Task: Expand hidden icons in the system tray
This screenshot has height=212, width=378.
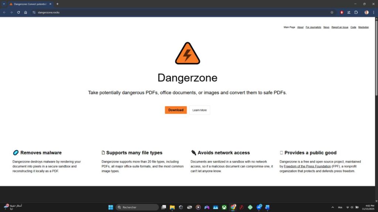Action: point(333,207)
